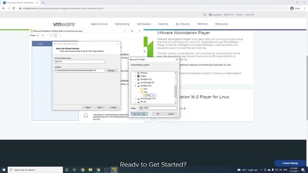The width and height of the screenshot is (308, 173).
Task: Click the full screen toolbar icon
Action: click(55, 36)
